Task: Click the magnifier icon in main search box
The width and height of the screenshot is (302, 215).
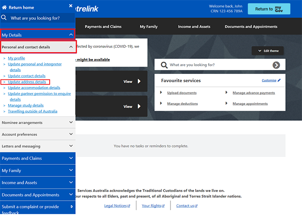Action: coord(164,65)
